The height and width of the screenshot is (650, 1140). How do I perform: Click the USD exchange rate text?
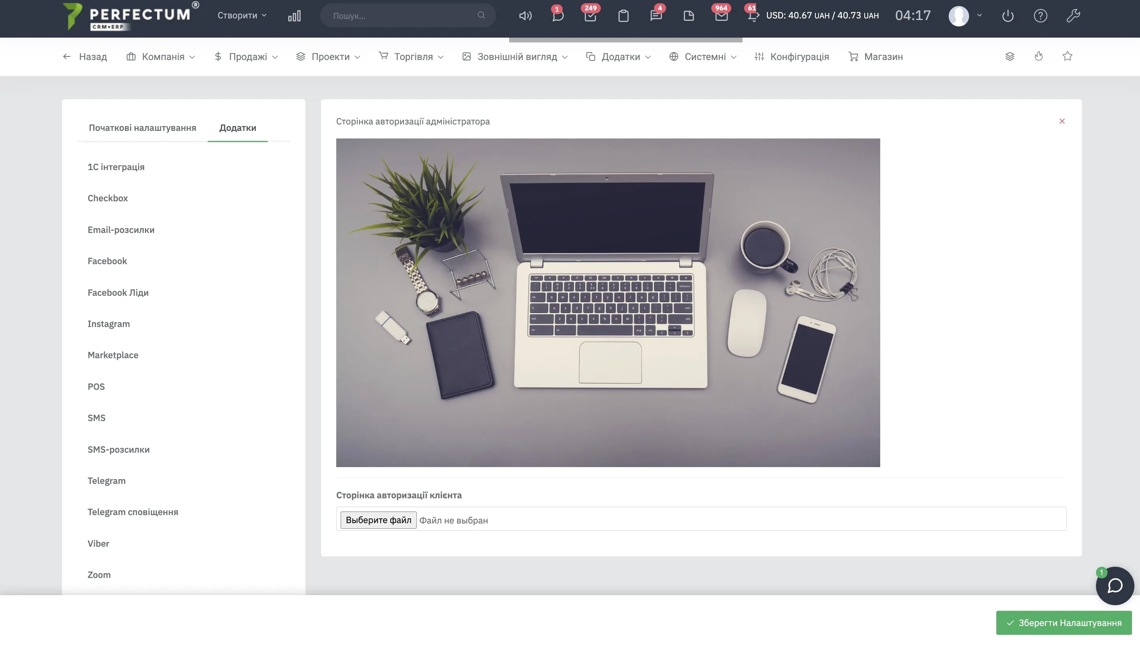822,16
